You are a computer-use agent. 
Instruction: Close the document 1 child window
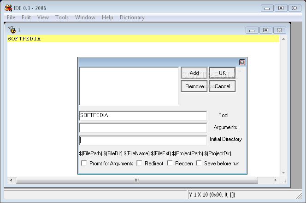(279, 30)
